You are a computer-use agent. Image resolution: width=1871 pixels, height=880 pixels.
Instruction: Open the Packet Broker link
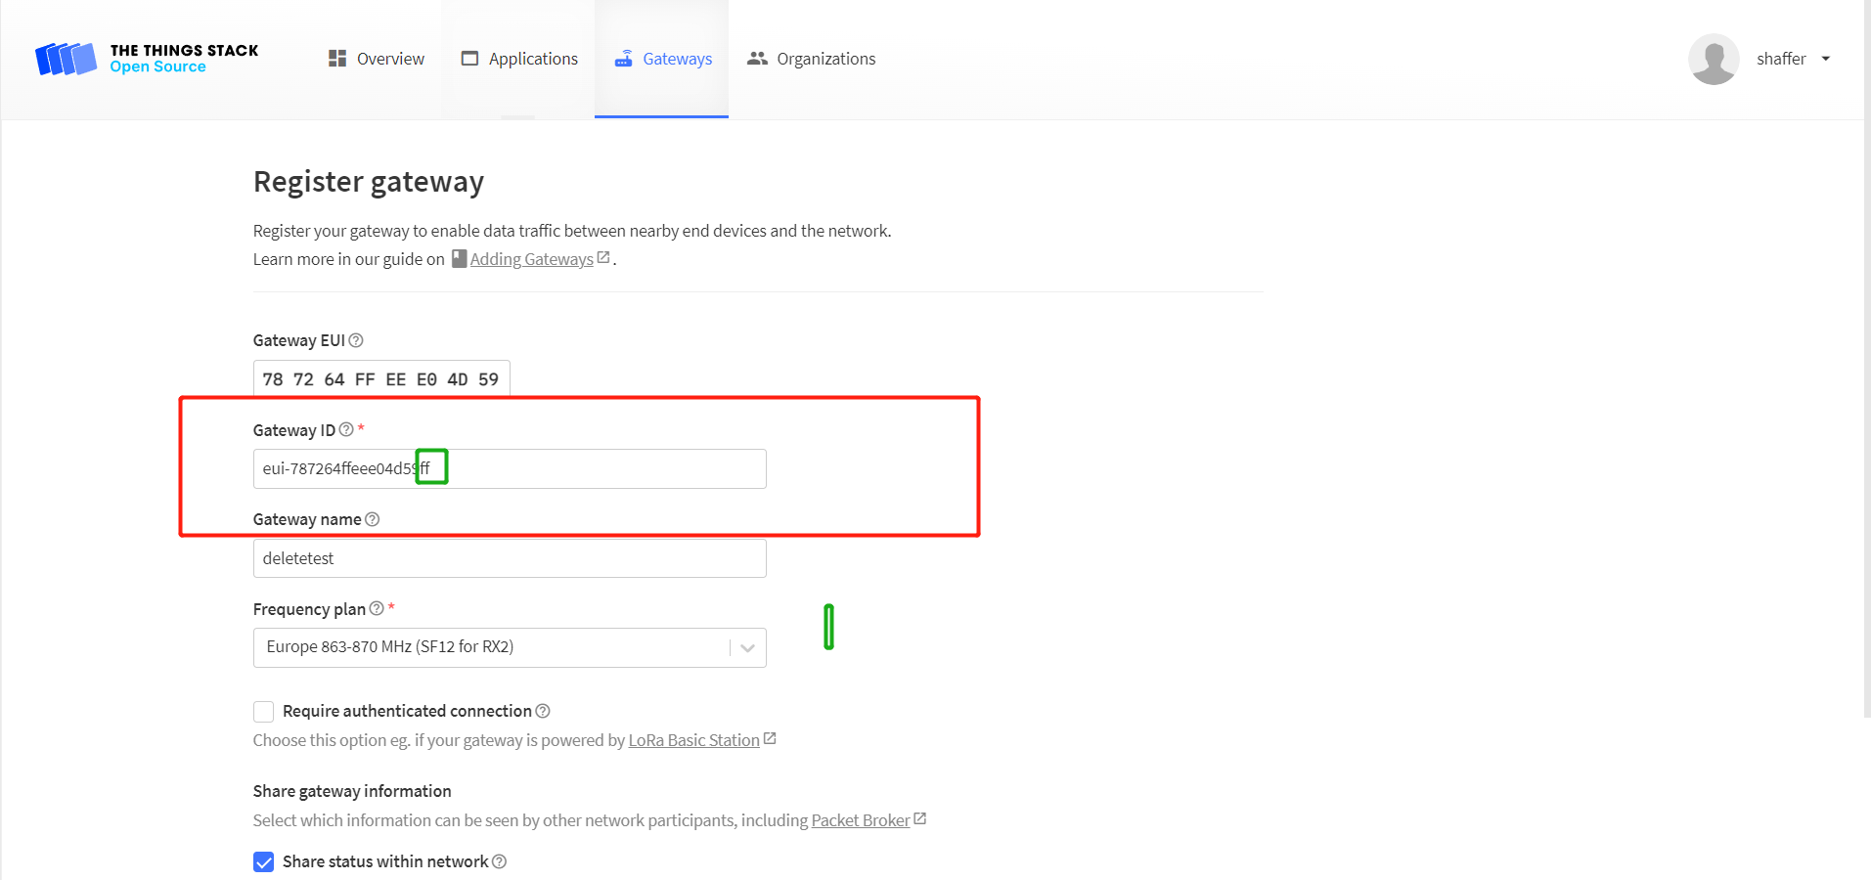860,820
